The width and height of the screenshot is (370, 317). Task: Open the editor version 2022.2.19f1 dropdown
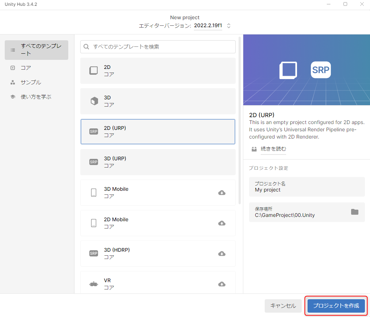click(x=208, y=25)
